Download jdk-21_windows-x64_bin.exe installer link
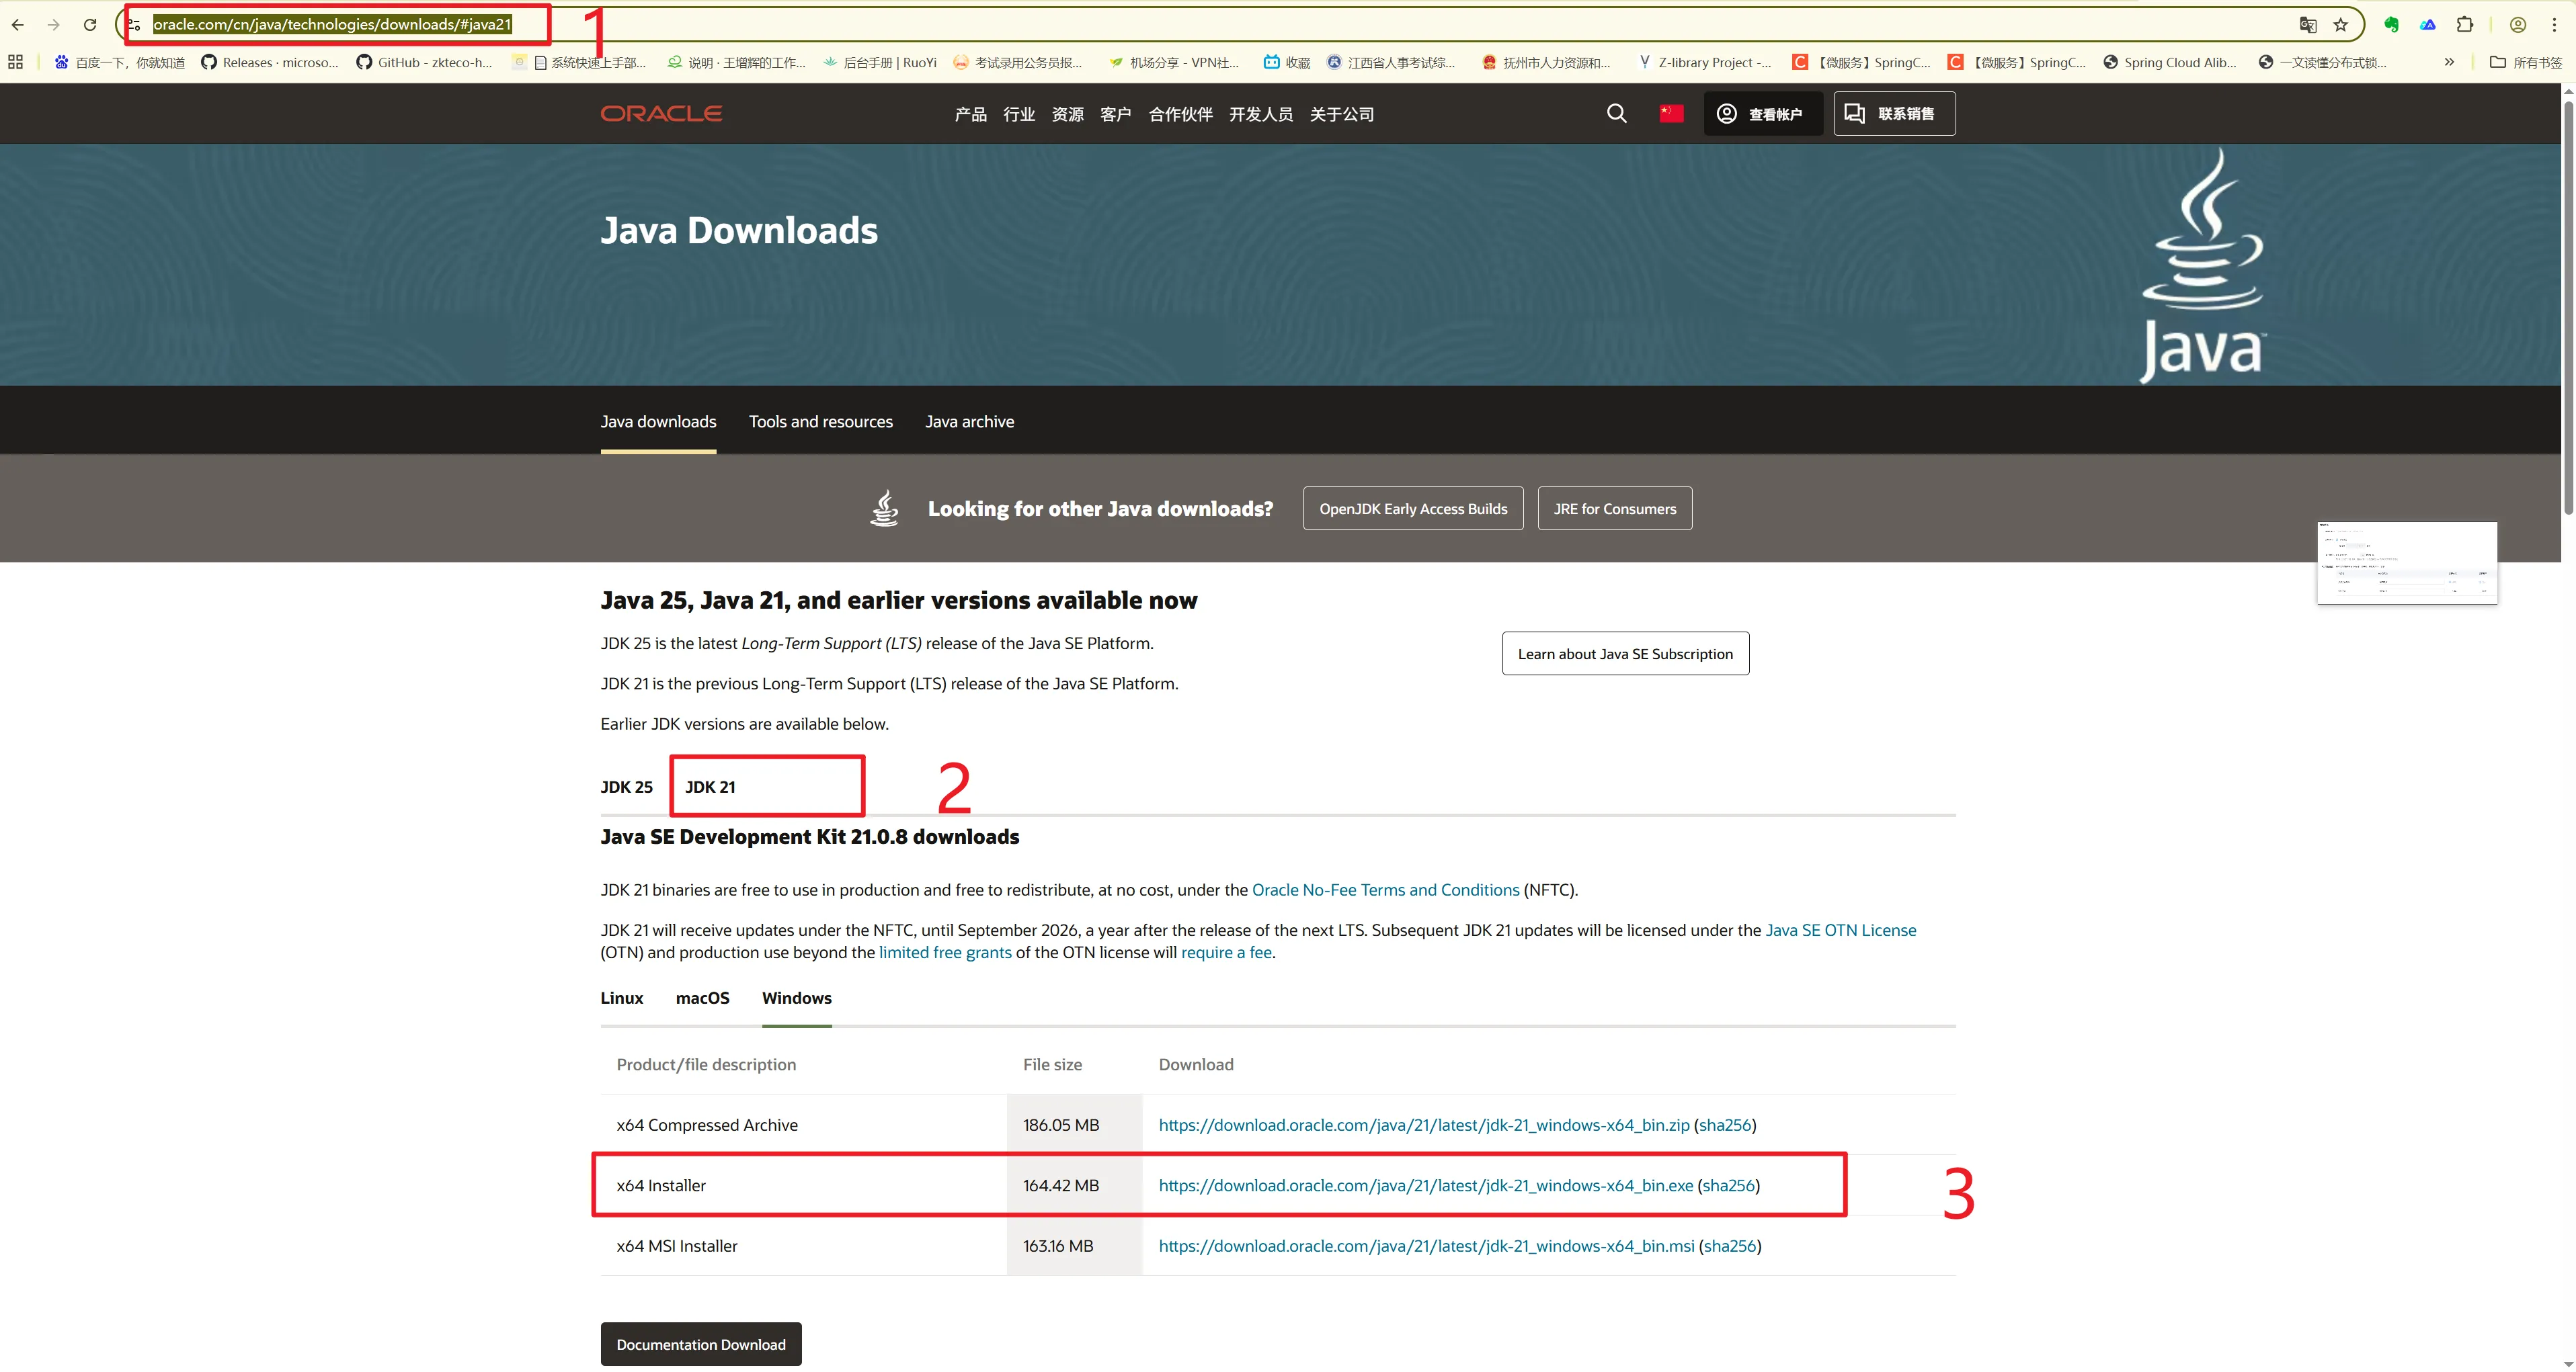This screenshot has width=2576, height=1372. tap(1425, 1186)
